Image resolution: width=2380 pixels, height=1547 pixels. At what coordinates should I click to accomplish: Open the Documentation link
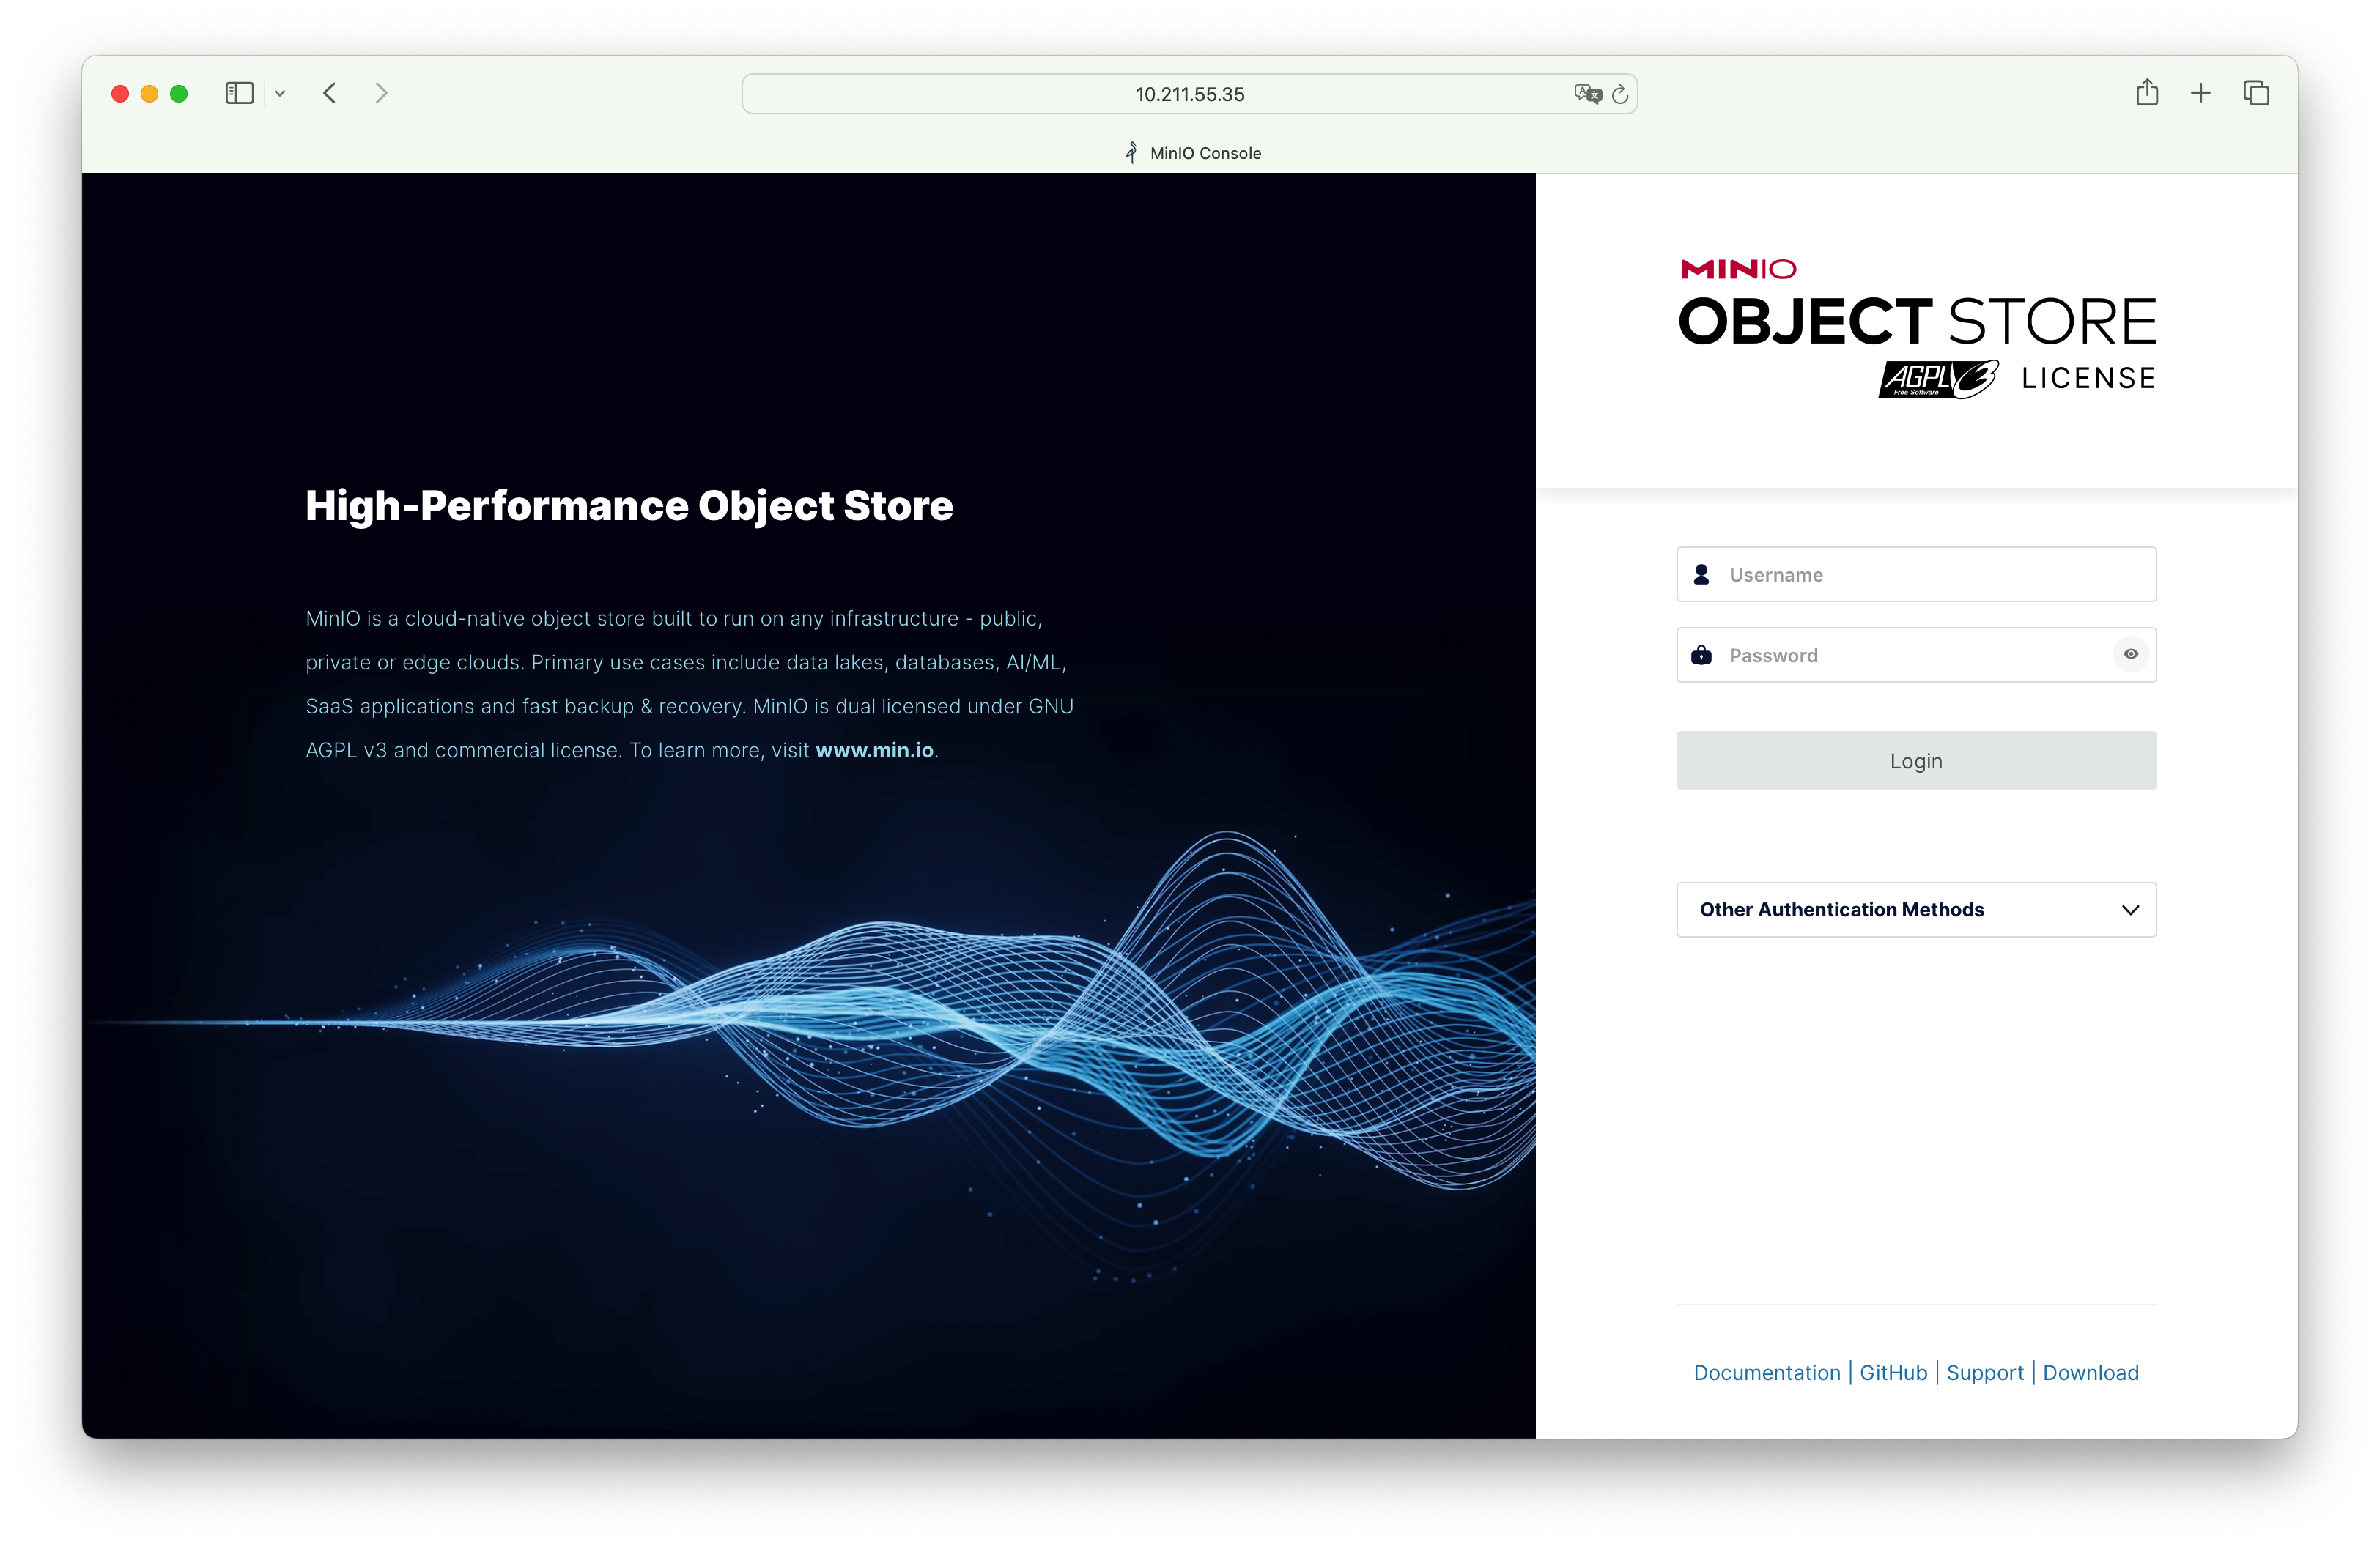coord(1766,1372)
